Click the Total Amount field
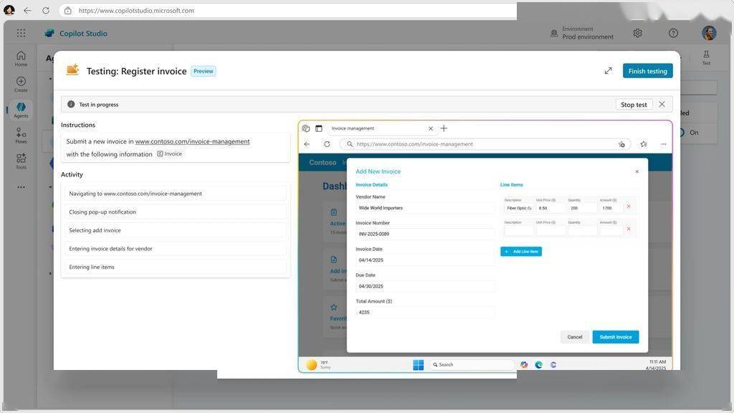Screen dimensions: 734x413 pyautogui.click(x=424, y=313)
